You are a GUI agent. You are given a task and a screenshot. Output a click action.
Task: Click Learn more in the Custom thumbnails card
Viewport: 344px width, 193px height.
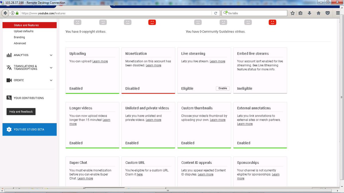click(x=218, y=120)
